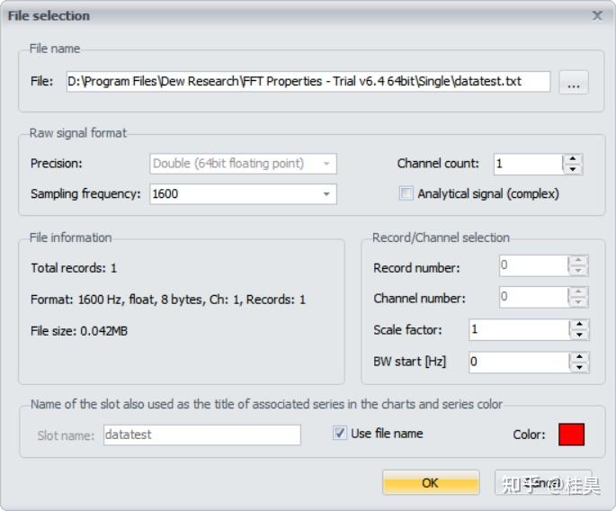Increment BW start value up arrow

[579, 357]
